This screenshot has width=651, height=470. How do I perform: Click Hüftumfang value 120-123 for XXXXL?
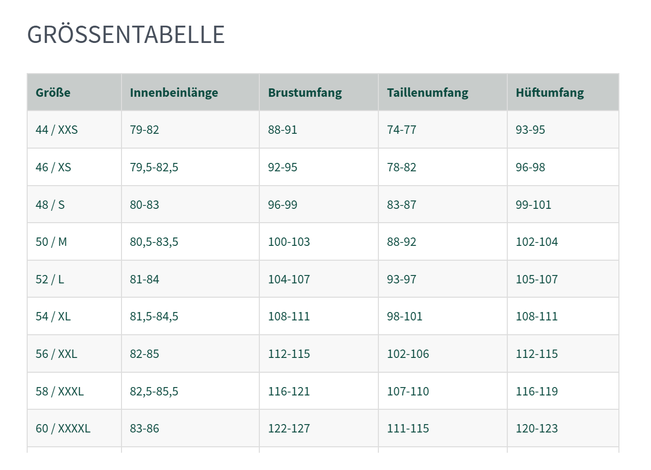pyautogui.click(x=536, y=429)
